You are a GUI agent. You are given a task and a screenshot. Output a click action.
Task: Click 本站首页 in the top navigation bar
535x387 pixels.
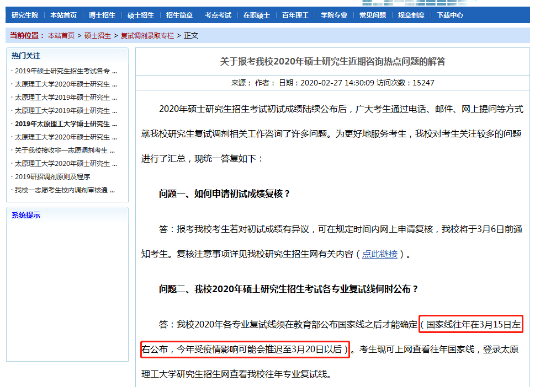pyautogui.click(x=63, y=15)
